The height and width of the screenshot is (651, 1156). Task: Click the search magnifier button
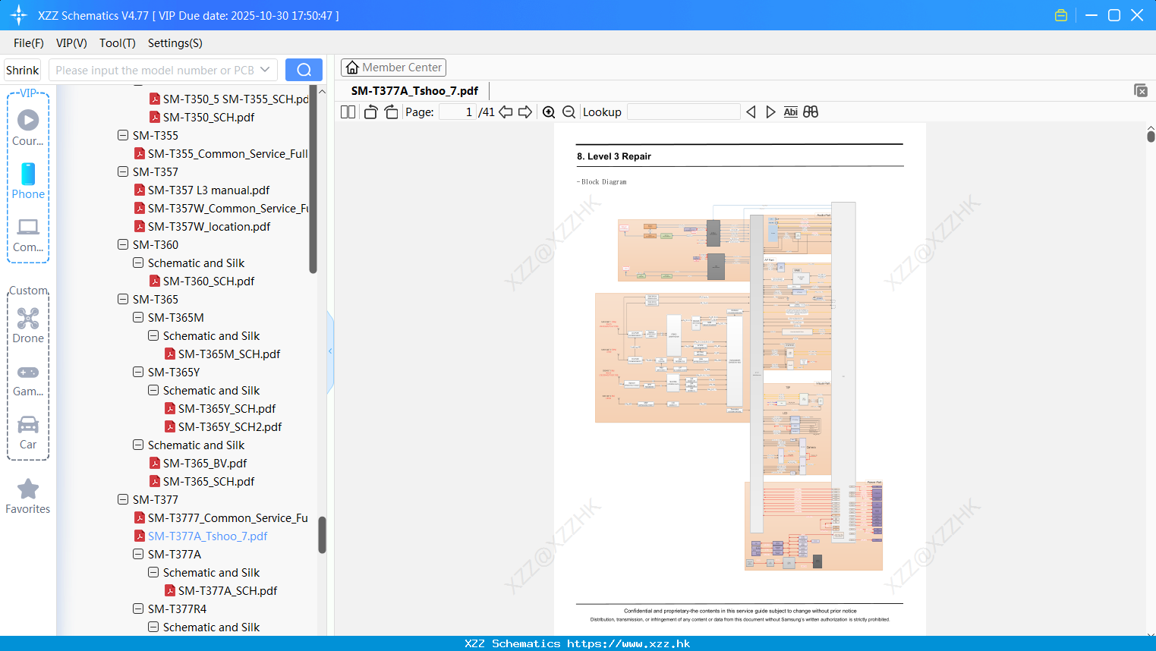coord(304,70)
